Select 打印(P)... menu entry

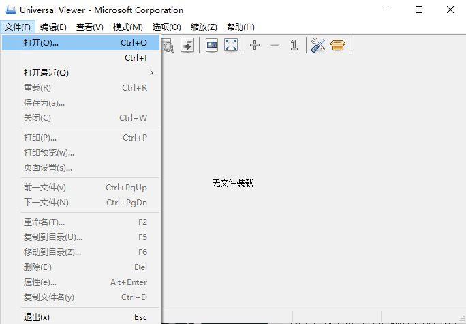(81, 138)
